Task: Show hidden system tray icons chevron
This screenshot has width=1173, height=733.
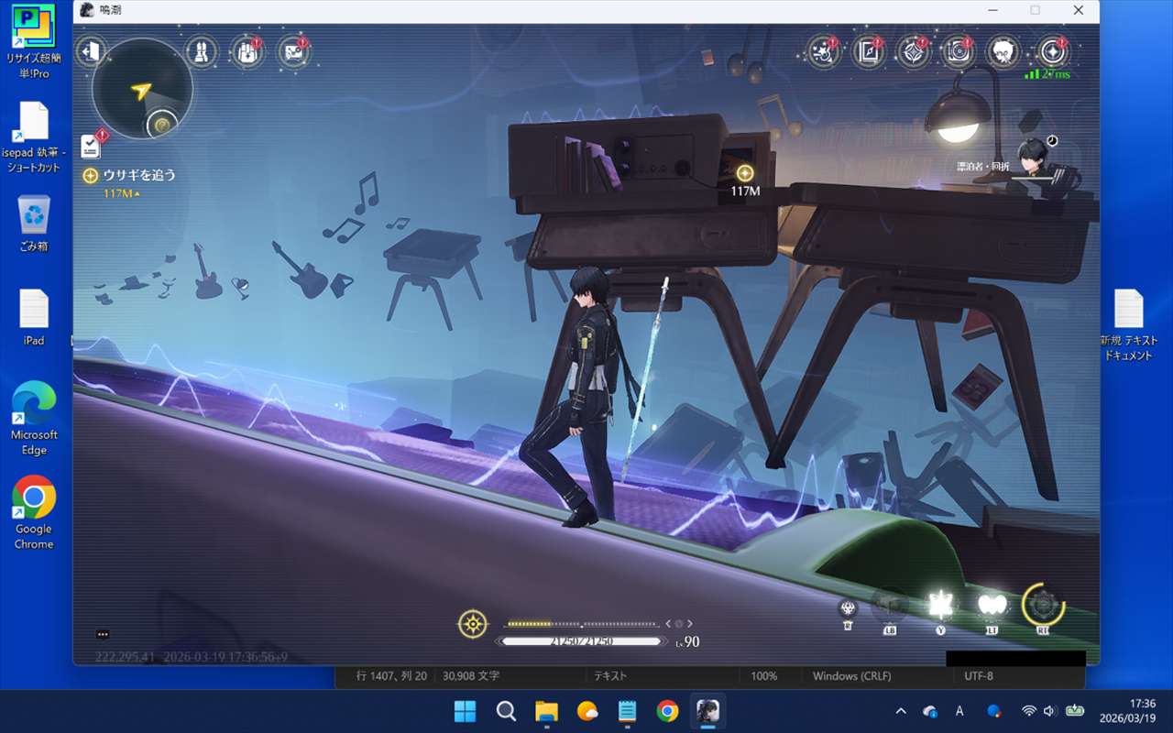Action: [x=901, y=711]
